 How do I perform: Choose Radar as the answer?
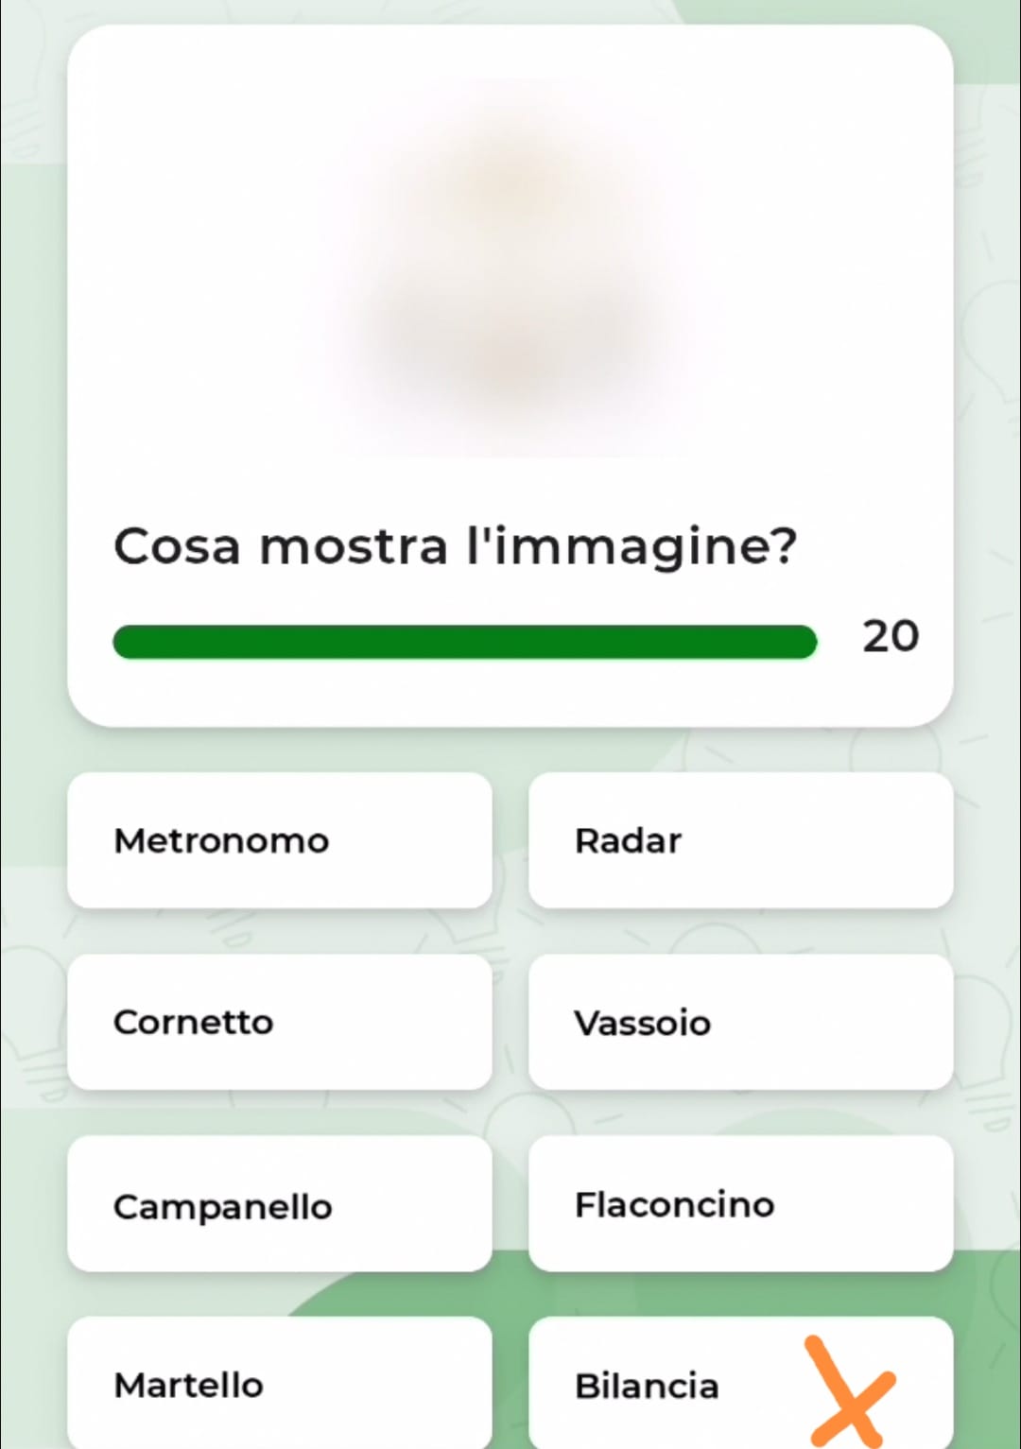(x=740, y=840)
